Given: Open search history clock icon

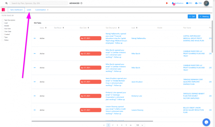Looking at the screenshot, I should pyautogui.click(x=81, y=3).
